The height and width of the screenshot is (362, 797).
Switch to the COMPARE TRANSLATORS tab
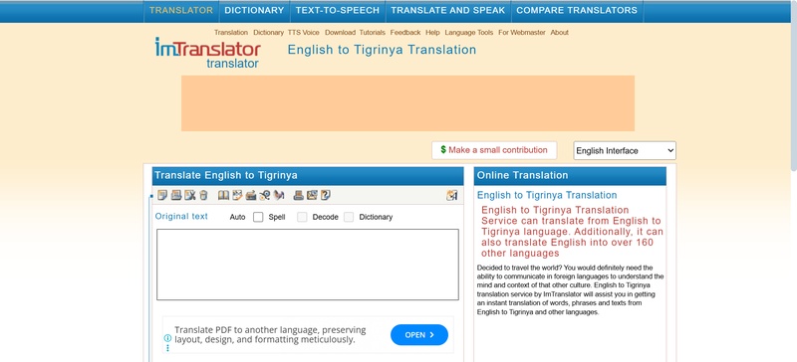577,11
